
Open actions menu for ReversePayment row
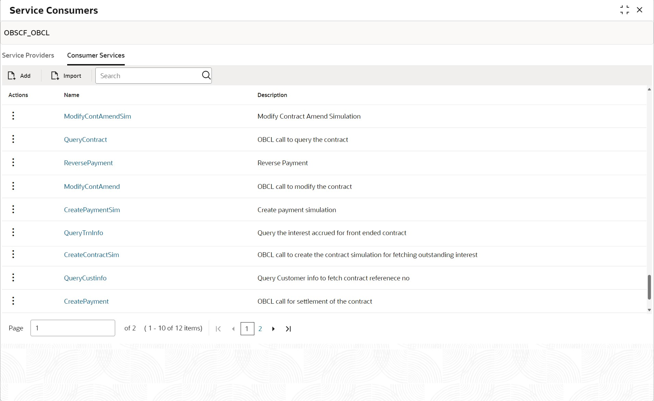point(13,162)
